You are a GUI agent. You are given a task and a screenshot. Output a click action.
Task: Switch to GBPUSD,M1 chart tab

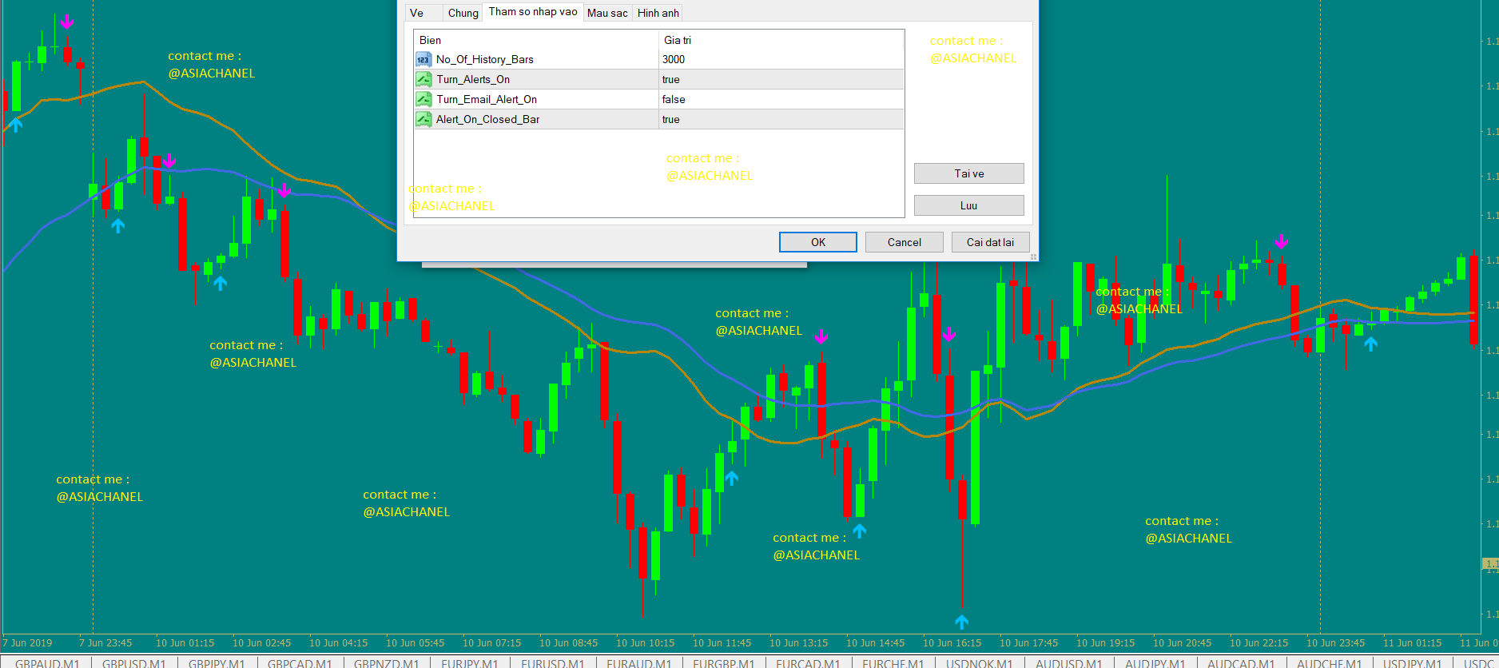(133, 663)
